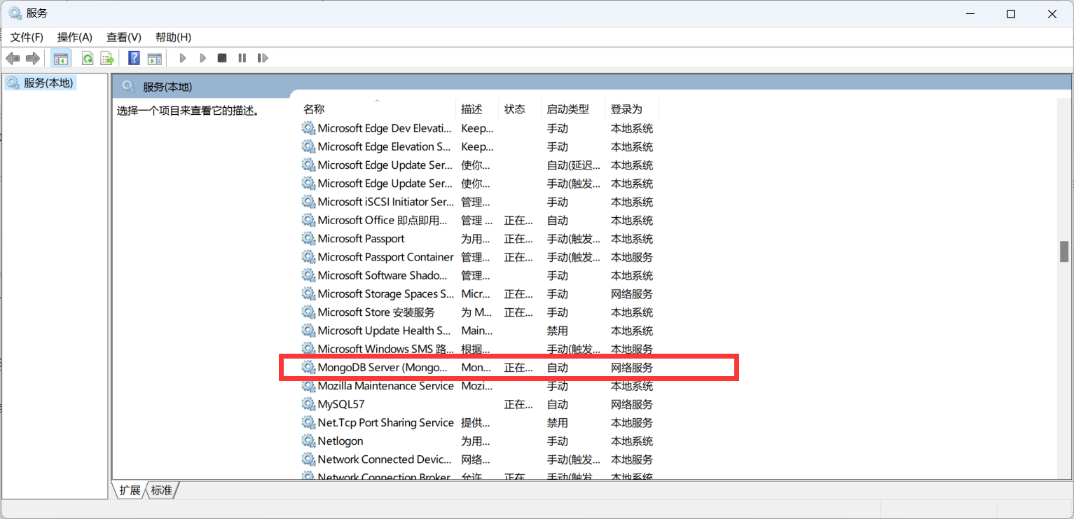The height and width of the screenshot is (519, 1074).
Task: Open Help with the blue question mark icon
Action: click(x=135, y=58)
